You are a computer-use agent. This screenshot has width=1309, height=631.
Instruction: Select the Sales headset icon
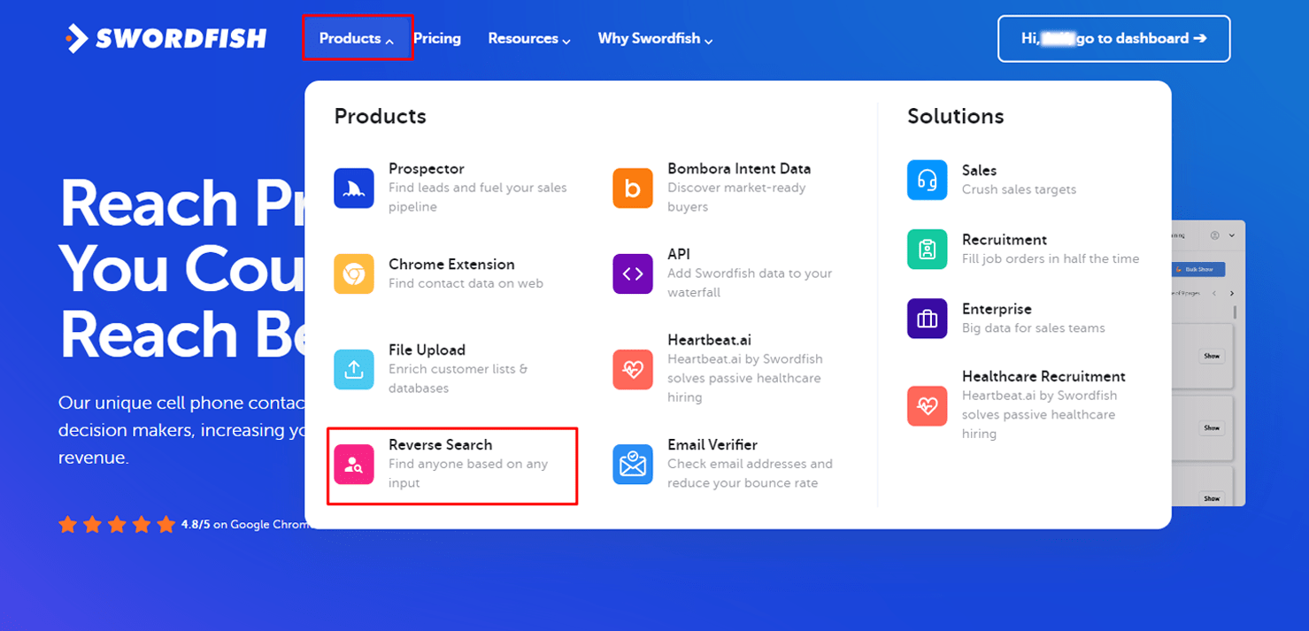coord(927,180)
